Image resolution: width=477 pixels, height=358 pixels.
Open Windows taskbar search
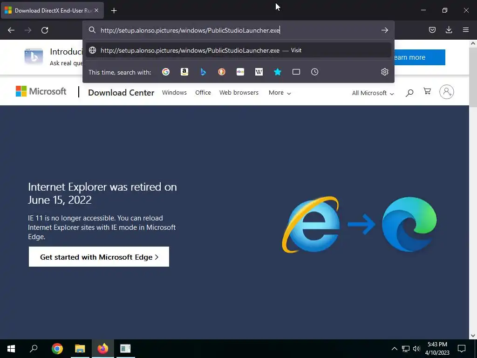pyautogui.click(x=34, y=348)
